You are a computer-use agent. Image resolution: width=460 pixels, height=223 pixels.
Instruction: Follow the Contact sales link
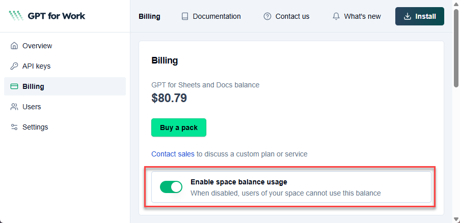coord(173,154)
